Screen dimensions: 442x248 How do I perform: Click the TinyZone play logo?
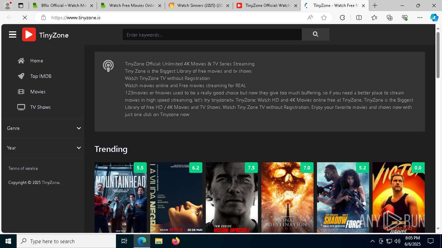[29, 34]
